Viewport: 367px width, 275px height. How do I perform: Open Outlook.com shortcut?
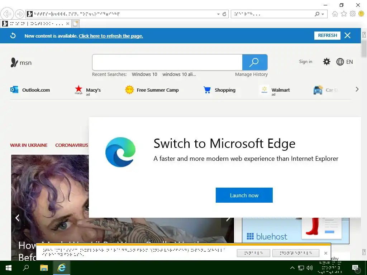30,90
